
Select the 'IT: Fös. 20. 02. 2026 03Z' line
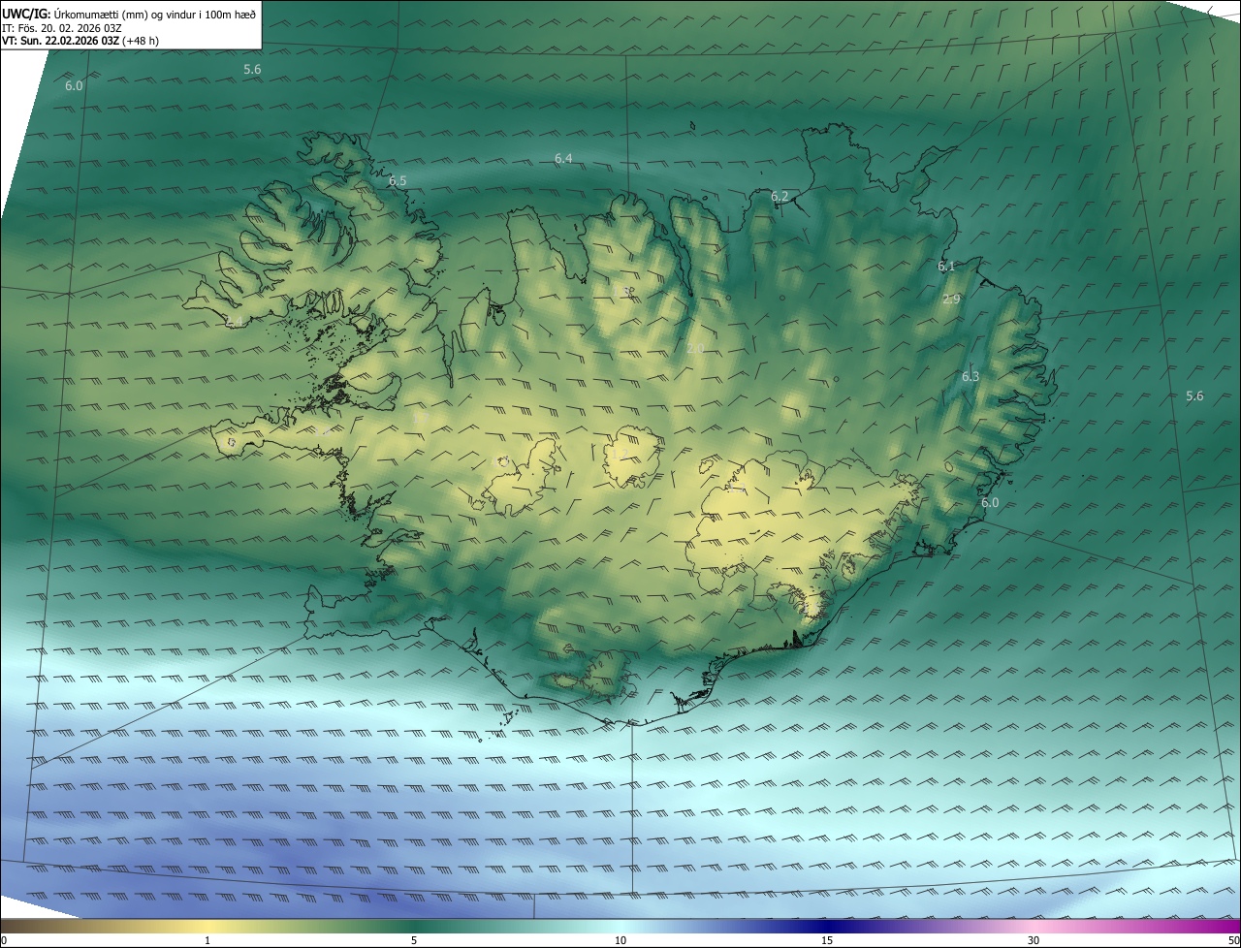click(61, 28)
